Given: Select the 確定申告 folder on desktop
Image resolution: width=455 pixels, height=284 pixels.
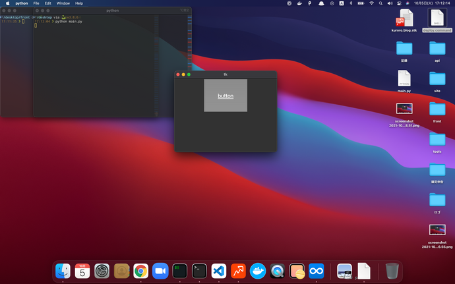Looking at the screenshot, I should (x=437, y=172).
